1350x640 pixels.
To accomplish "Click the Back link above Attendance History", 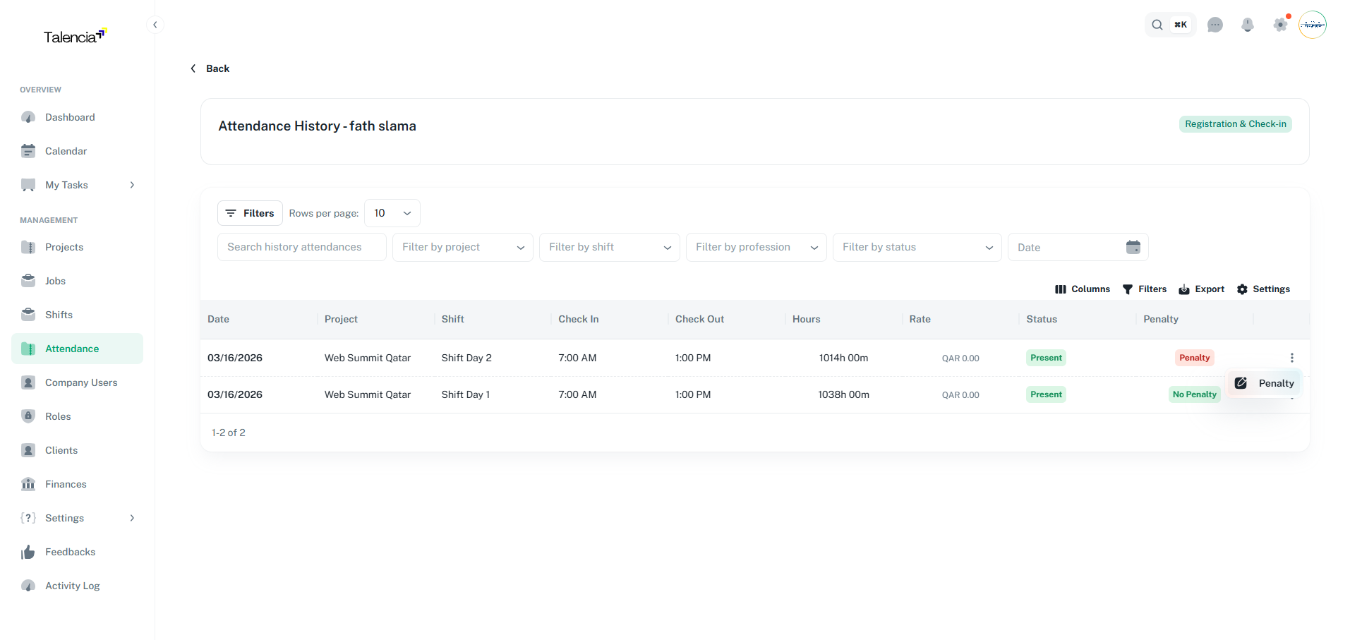I will point(209,68).
